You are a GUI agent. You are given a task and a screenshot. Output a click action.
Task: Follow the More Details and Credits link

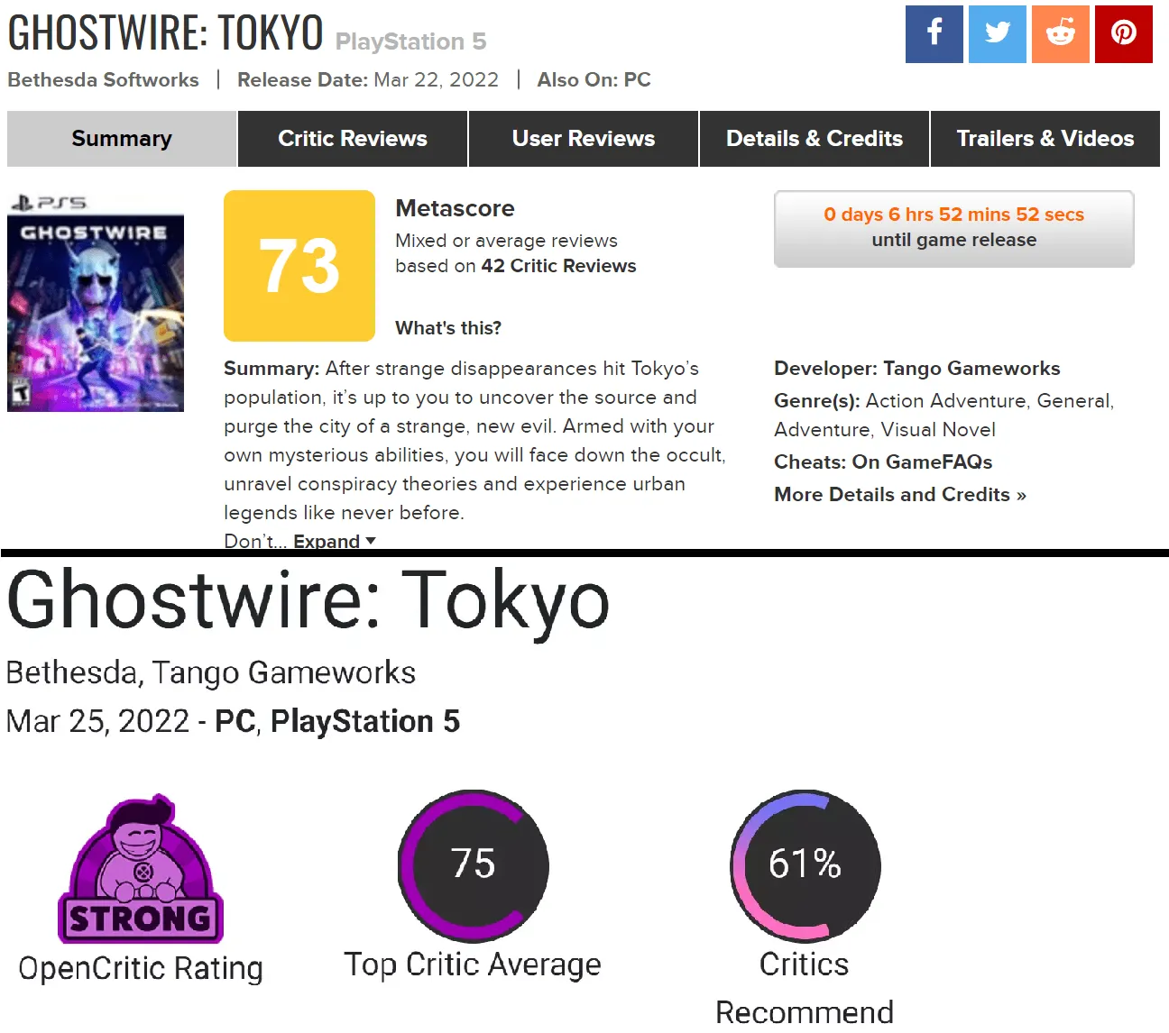tap(900, 494)
